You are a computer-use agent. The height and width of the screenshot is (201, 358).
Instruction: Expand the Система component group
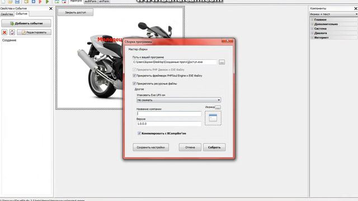point(312,28)
